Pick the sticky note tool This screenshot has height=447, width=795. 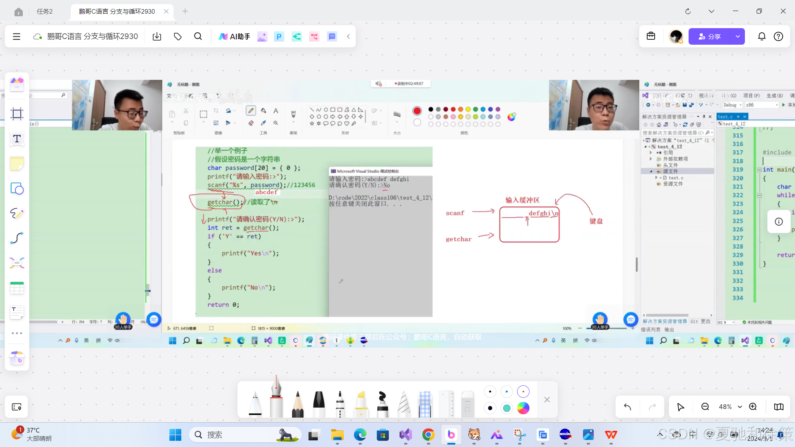coord(17,164)
